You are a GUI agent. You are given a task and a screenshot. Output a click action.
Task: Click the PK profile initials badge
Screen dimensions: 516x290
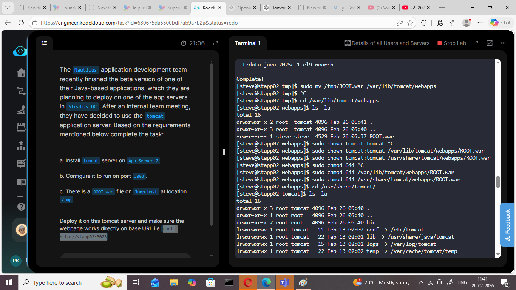point(16,261)
